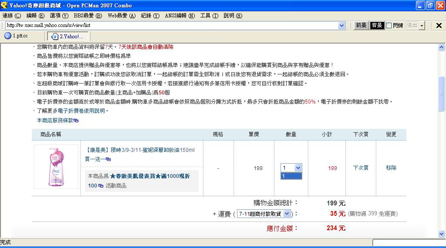The image size is (446, 248).
Task: Open the 本商店服務條款 link
Action: coord(55,121)
